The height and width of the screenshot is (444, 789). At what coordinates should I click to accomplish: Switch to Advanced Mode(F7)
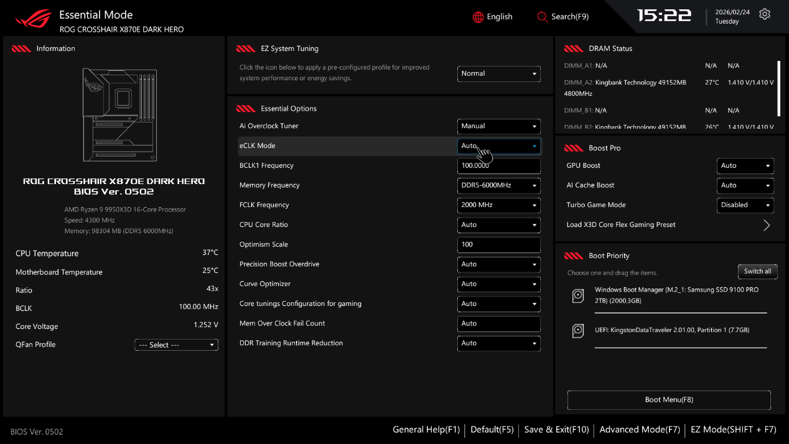[x=639, y=430]
